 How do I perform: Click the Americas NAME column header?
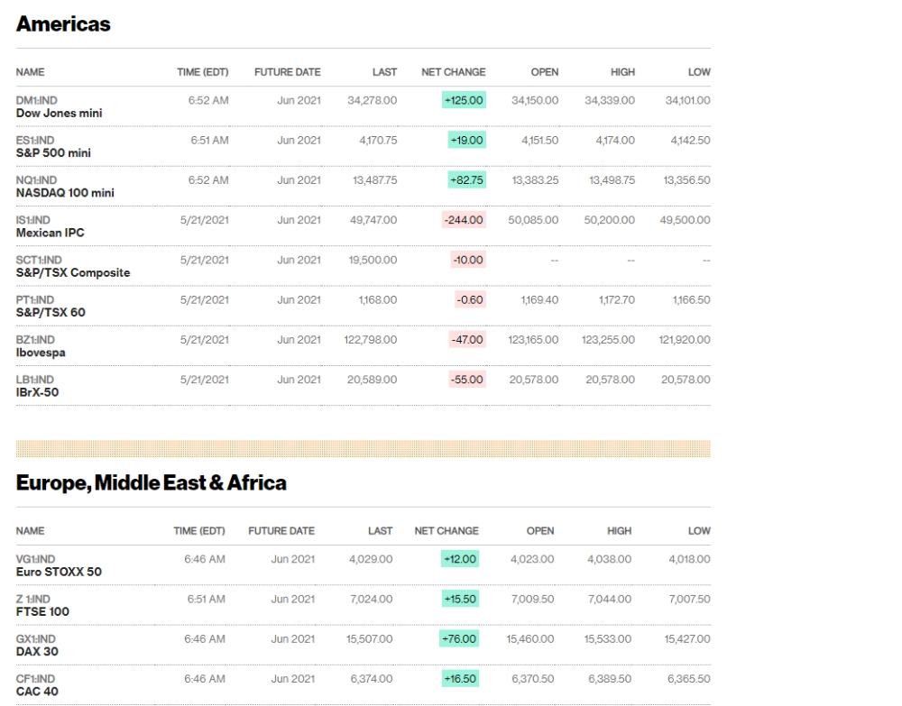[31, 72]
